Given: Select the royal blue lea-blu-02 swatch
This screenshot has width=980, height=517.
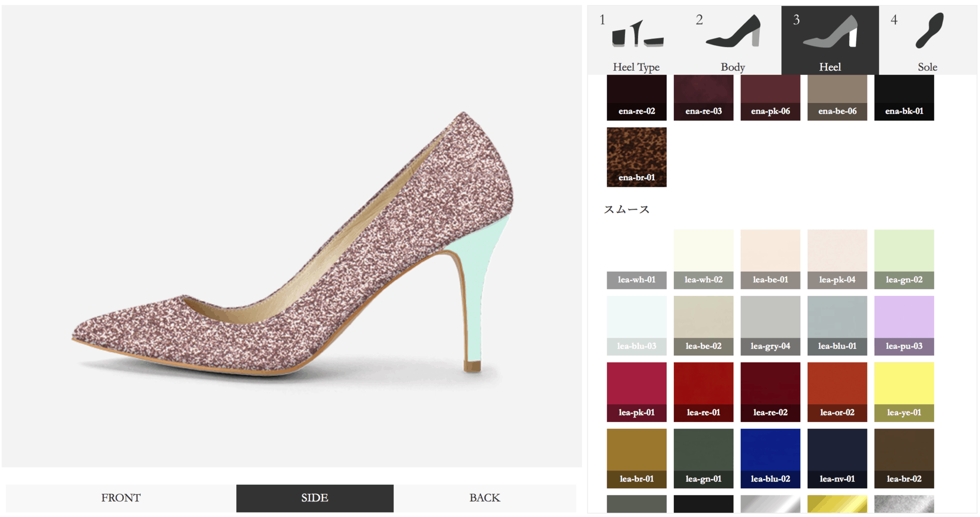Looking at the screenshot, I should (x=770, y=458).
